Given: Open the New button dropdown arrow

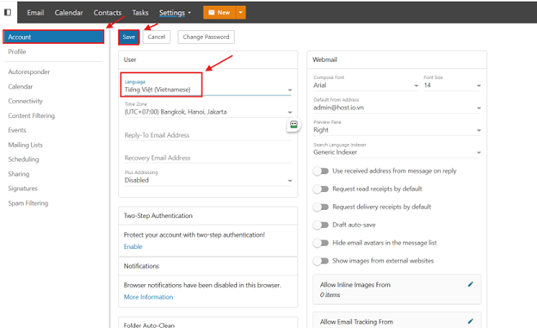Looking at the screenshot, I should (240, 12).
